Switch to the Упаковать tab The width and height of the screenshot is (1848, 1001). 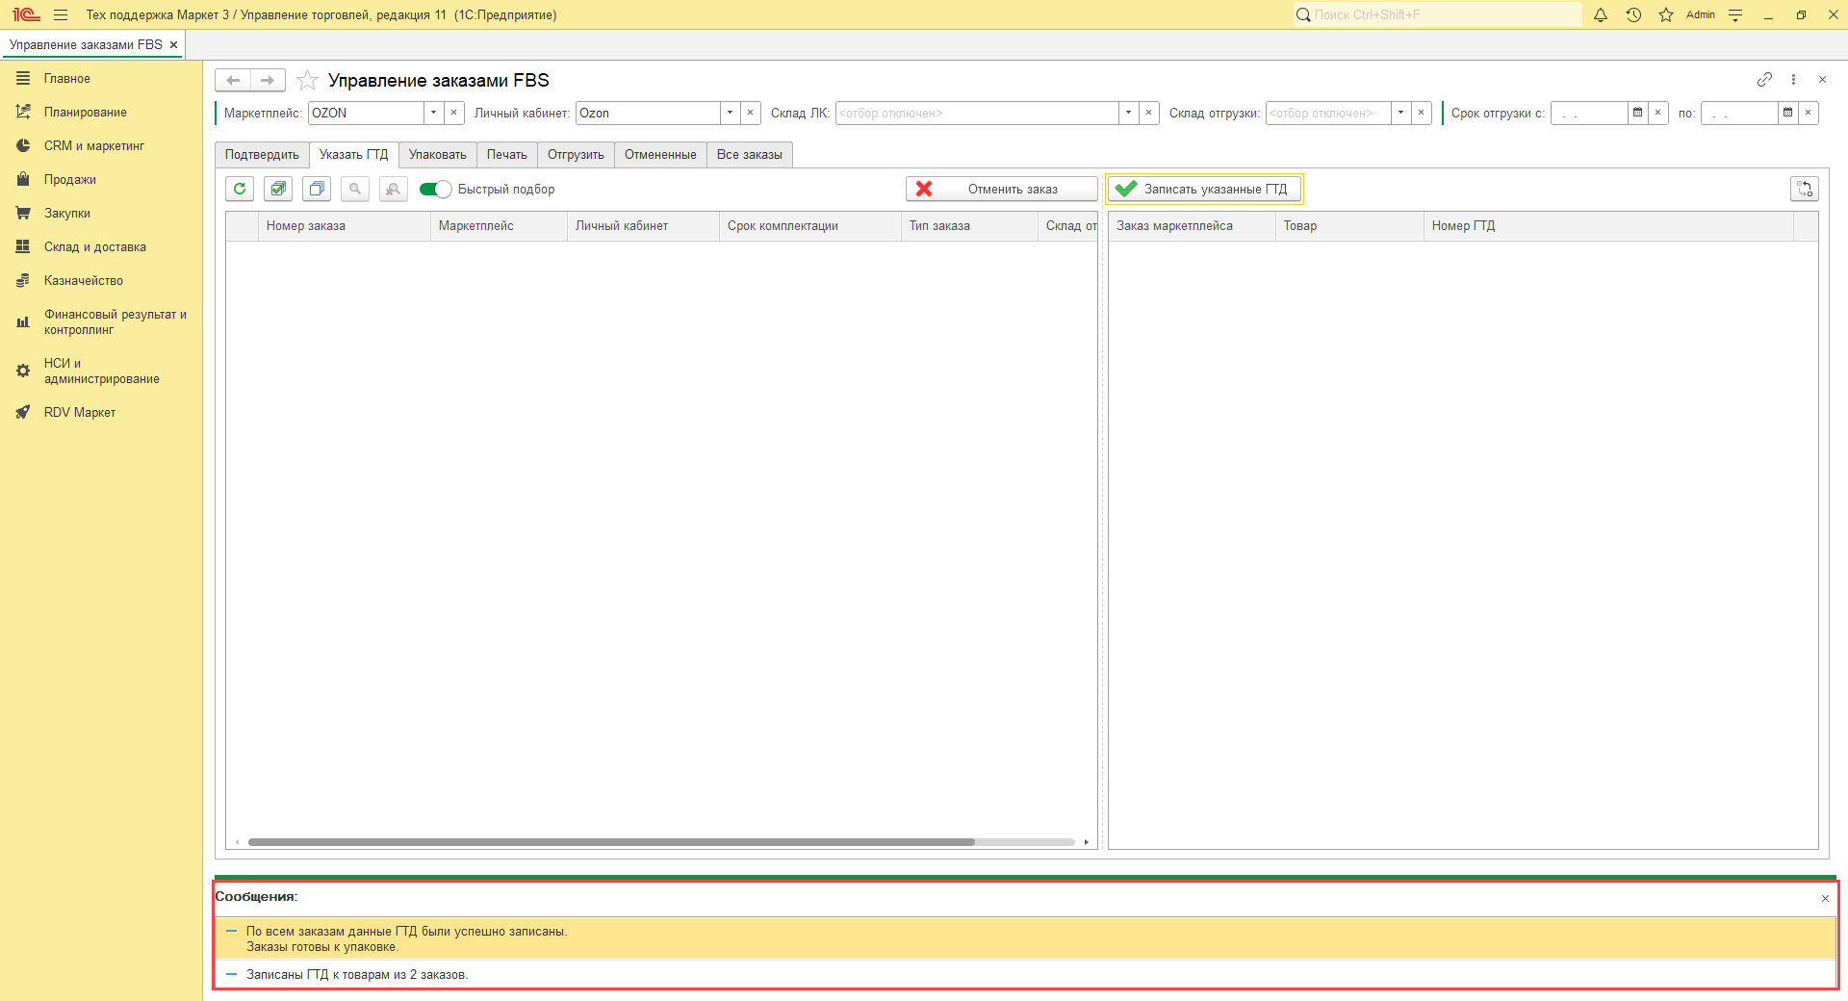437,154
